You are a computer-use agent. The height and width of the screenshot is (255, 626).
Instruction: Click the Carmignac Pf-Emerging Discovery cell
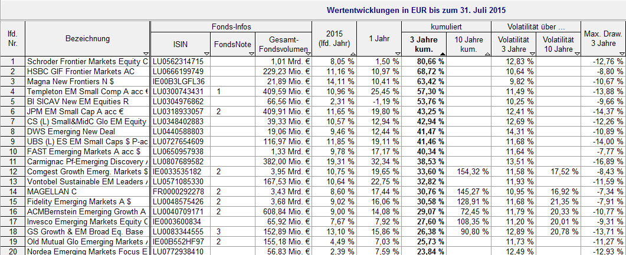(x=87, y=161)
